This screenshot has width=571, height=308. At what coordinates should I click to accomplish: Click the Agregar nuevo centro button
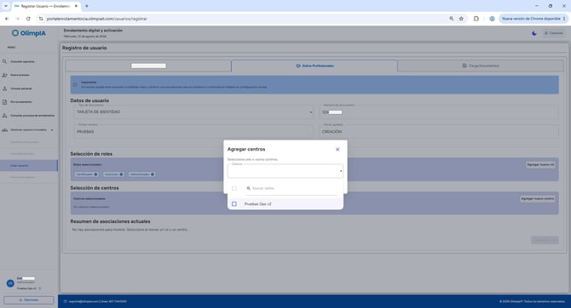point(538,198)
